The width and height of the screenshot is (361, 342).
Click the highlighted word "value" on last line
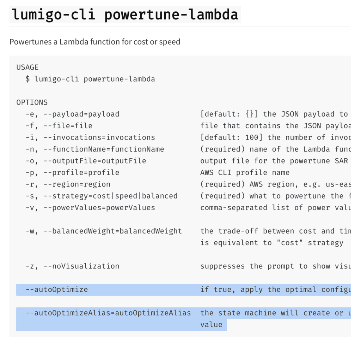pyautogui.click(x=212, y=325)
